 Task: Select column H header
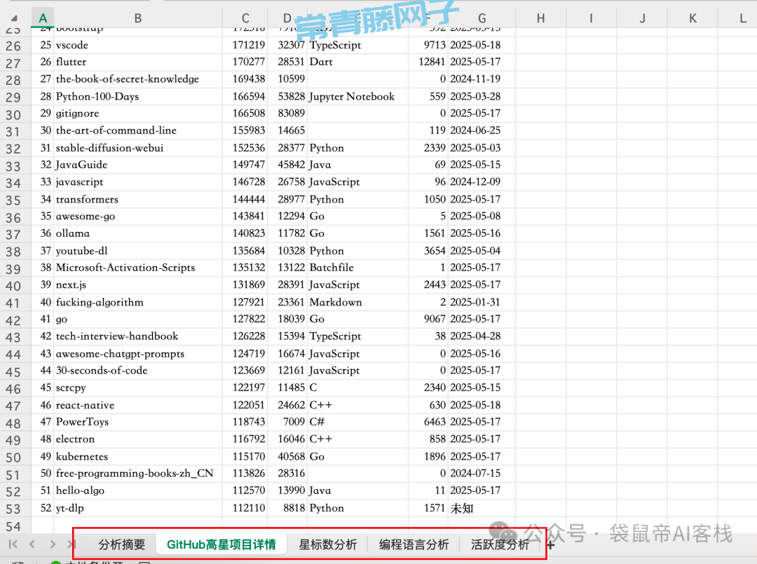540,18
